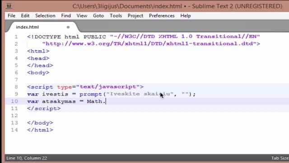Open the Selection menu
289x163 pixels.
click(45, 16)
